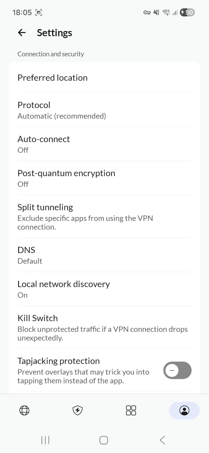Select the profile account tab
This screenshot has width=209, height=453.
(x=184, y=410)
